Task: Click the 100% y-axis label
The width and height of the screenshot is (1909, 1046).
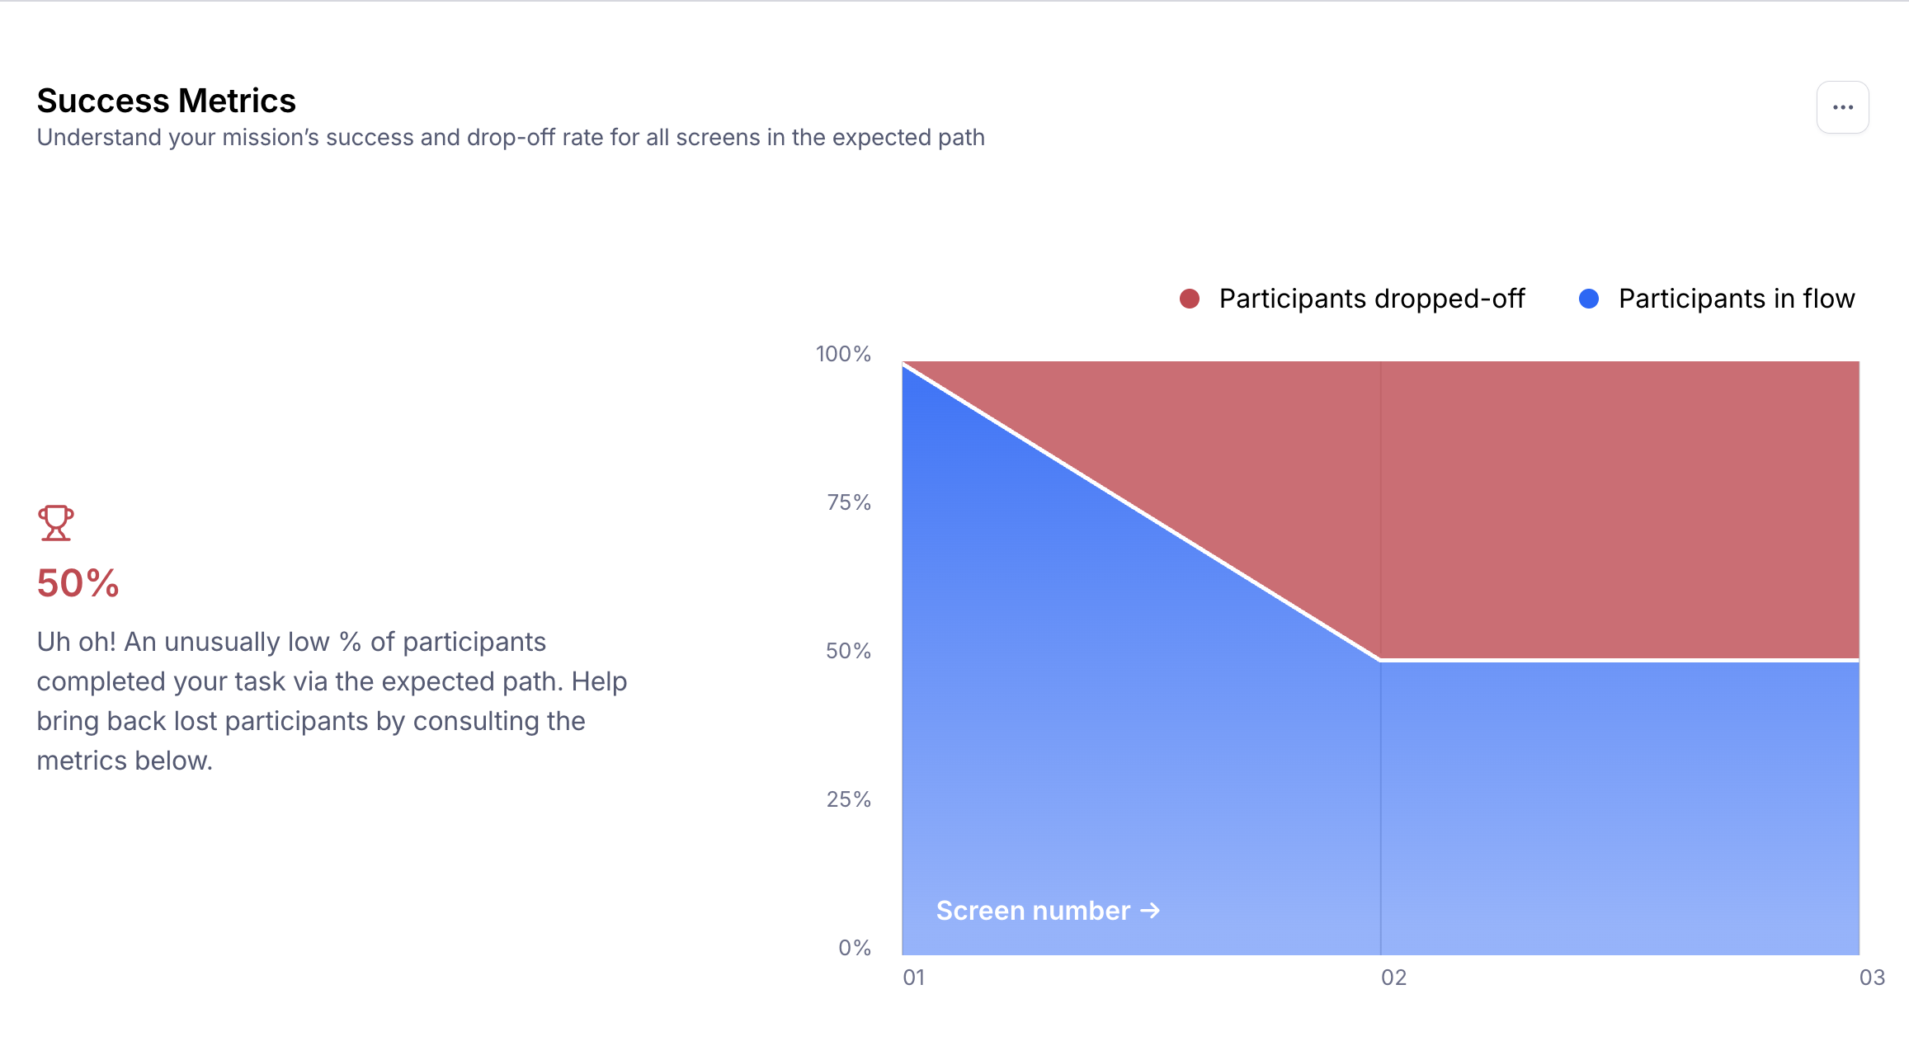Action: tap(843, 354)
